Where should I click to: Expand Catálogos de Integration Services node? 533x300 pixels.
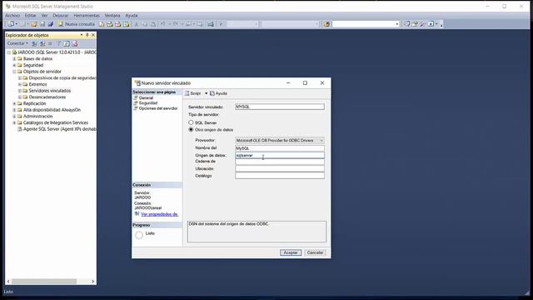(14, 122)
